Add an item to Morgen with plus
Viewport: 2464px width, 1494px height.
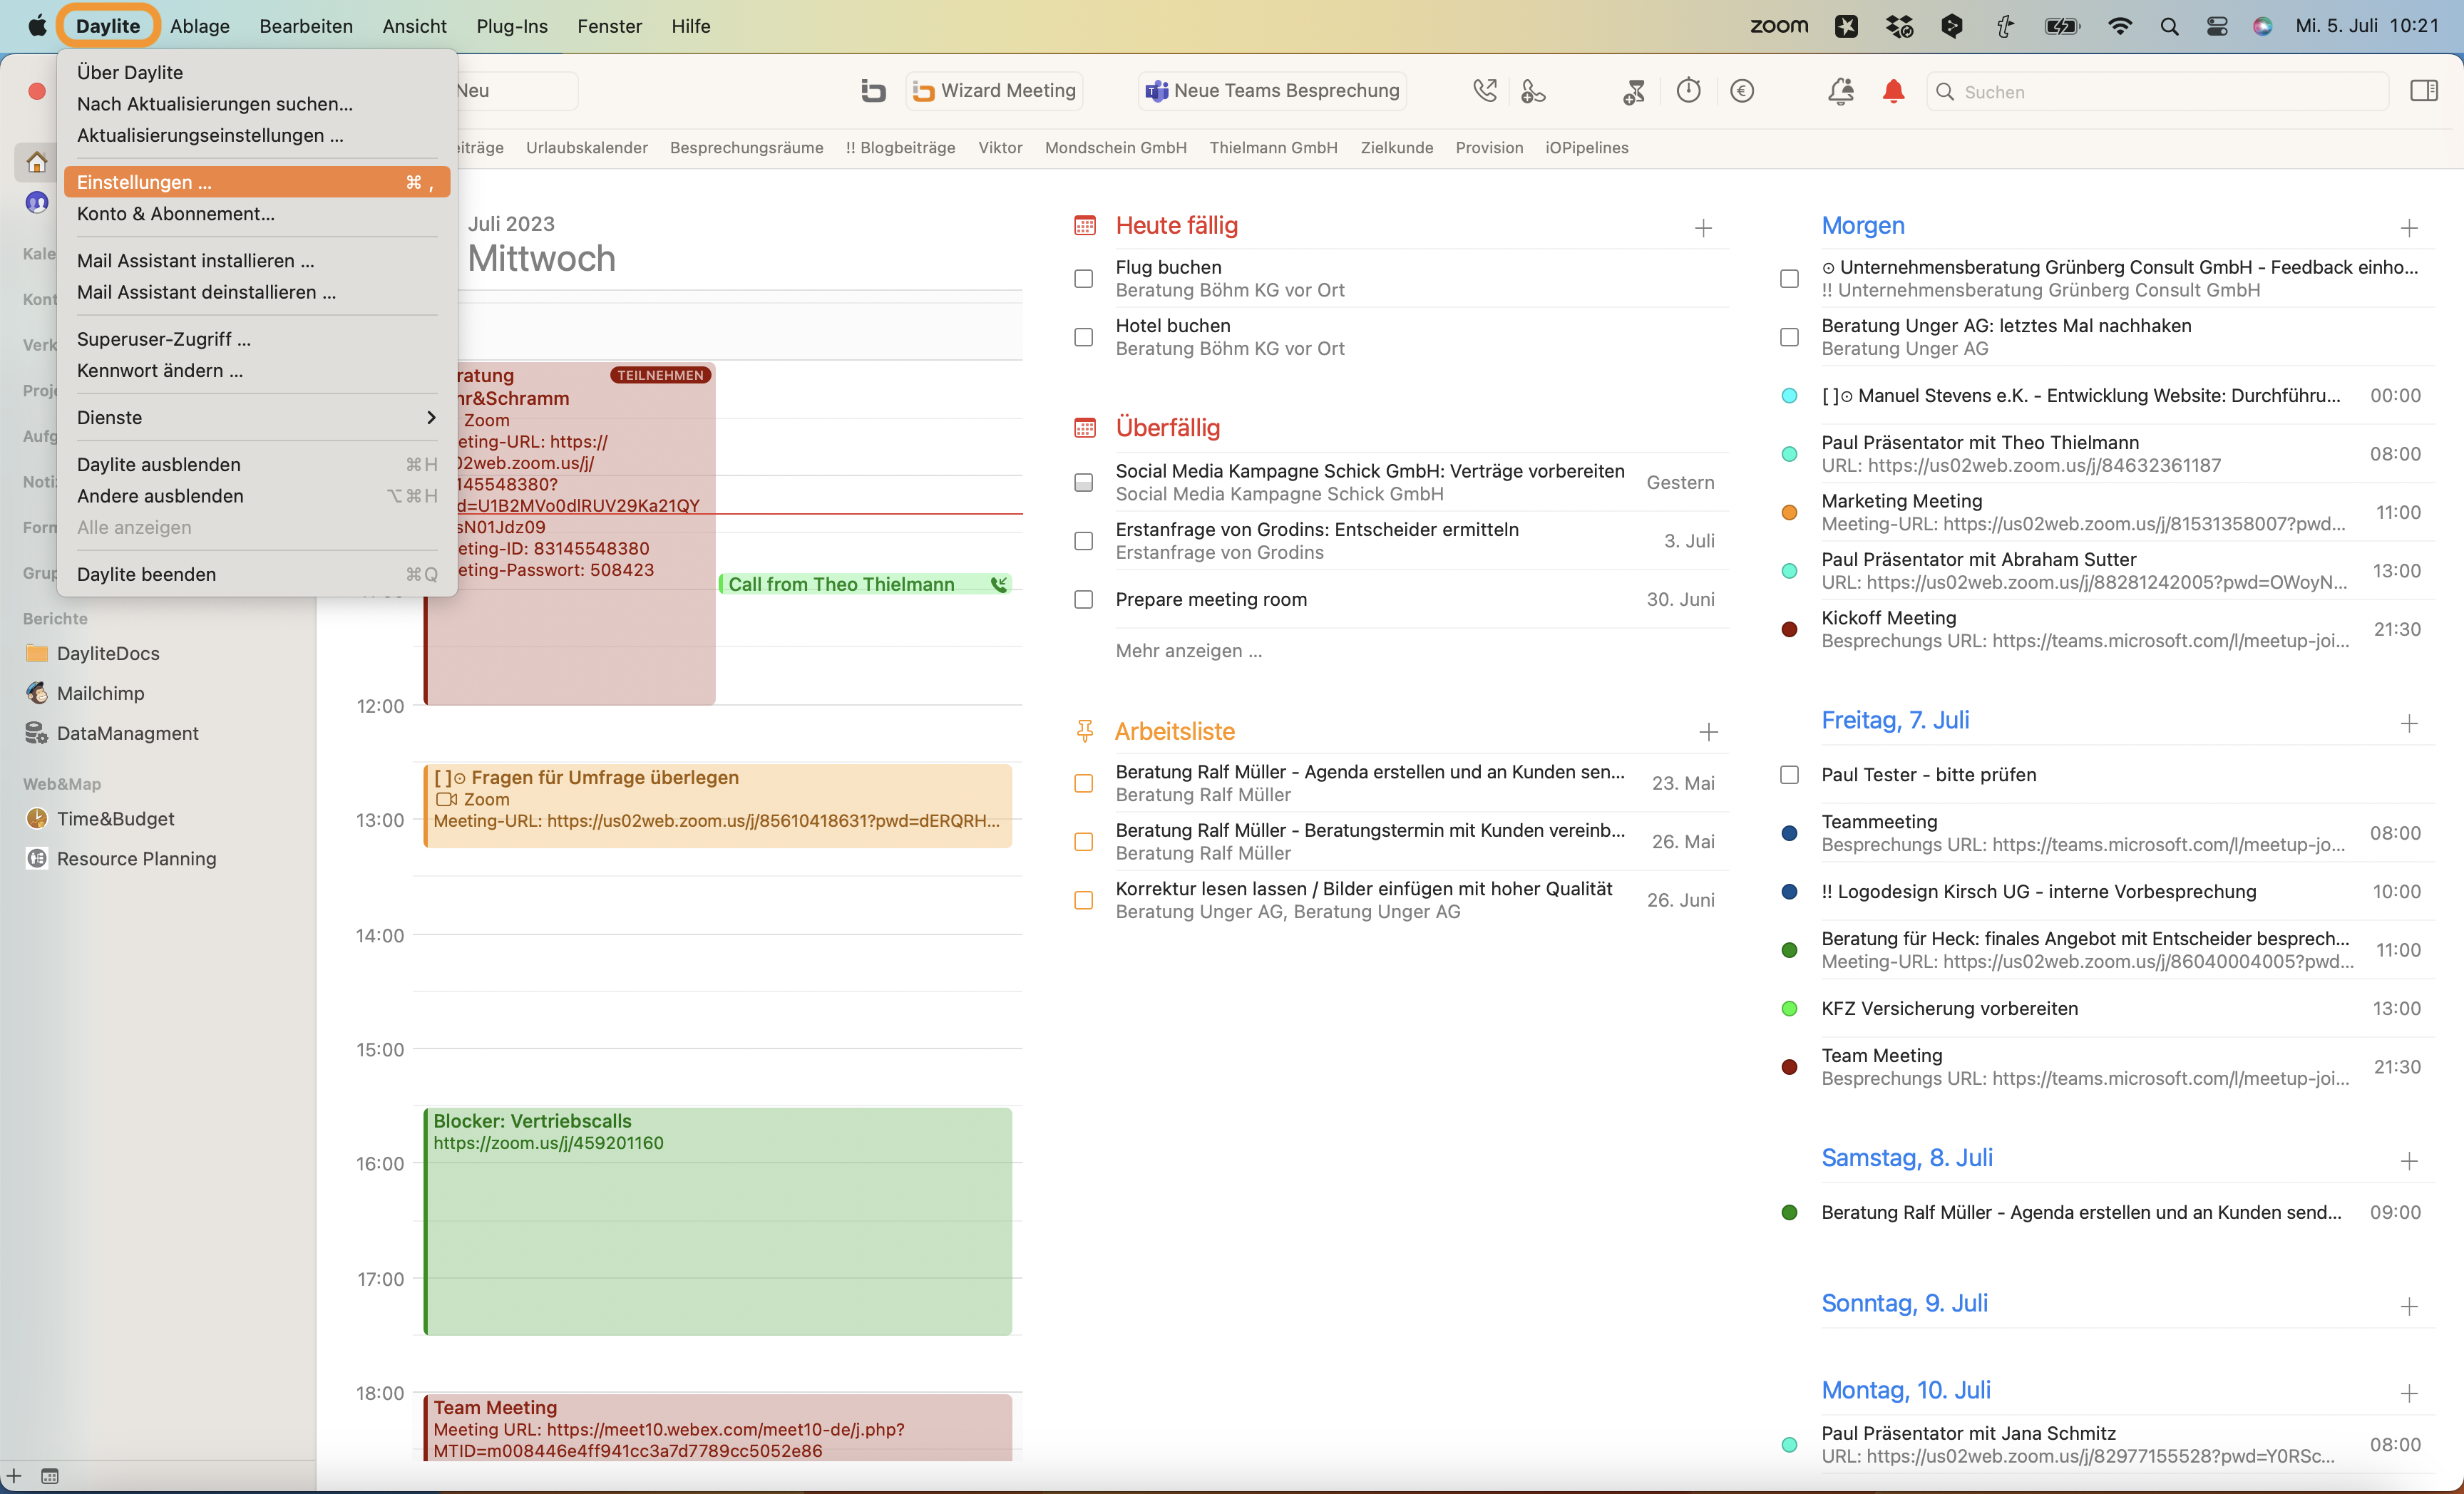[x=2409, y=228]
